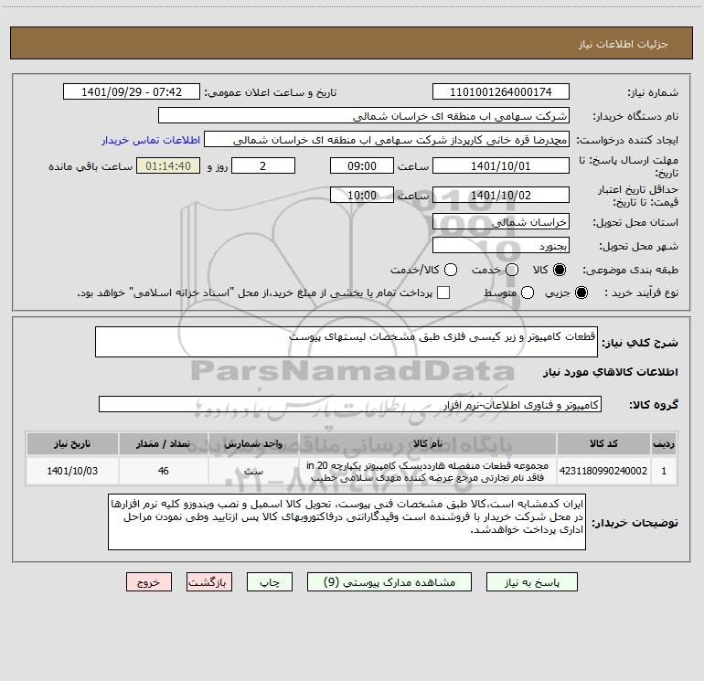Click the product code cell 4231180990240002
This screenshot has width=704, height=681.
coord(603,471)
